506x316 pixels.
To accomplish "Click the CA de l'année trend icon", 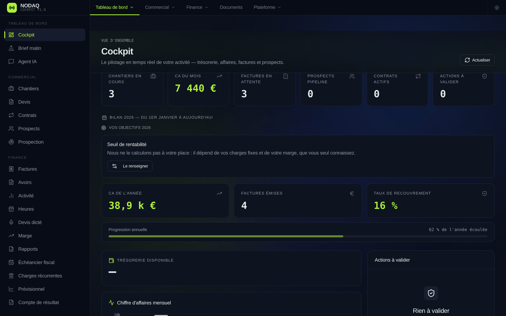I will tap(219, 193).
